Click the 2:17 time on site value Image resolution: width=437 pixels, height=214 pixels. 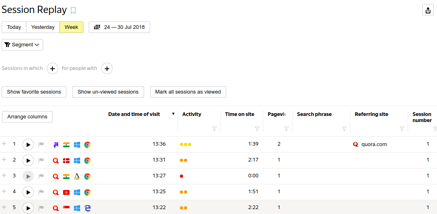(253, 160)
